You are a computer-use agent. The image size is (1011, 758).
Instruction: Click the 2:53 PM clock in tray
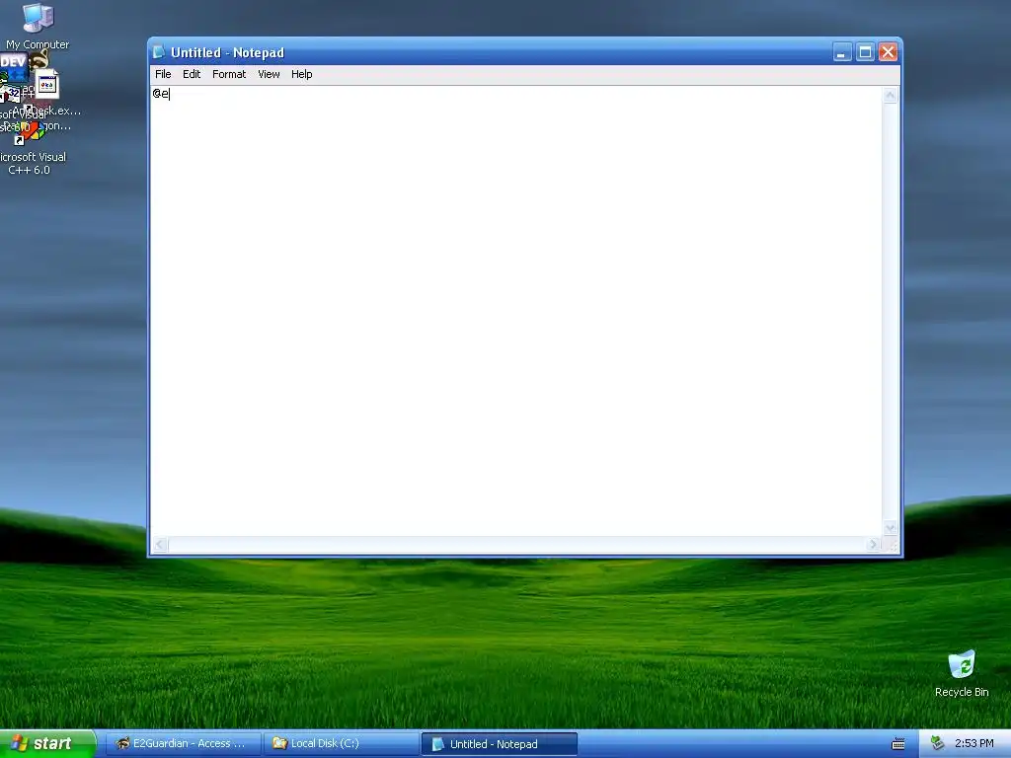click(x=973, y=743)
